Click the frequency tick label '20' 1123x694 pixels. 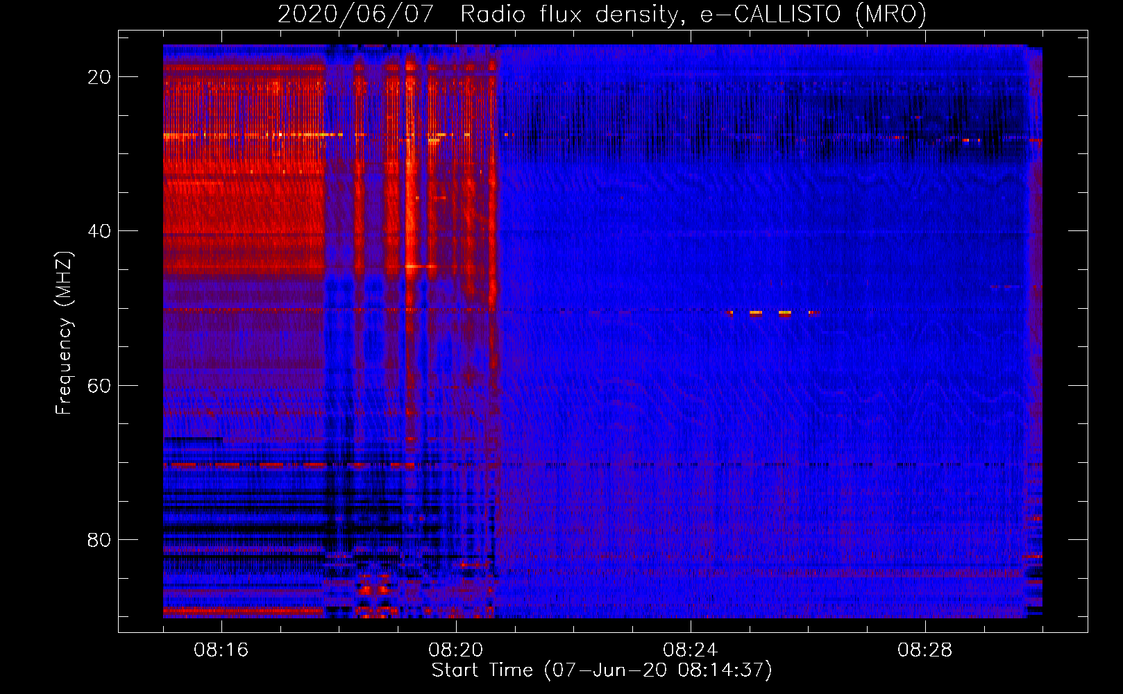[99, 77]
